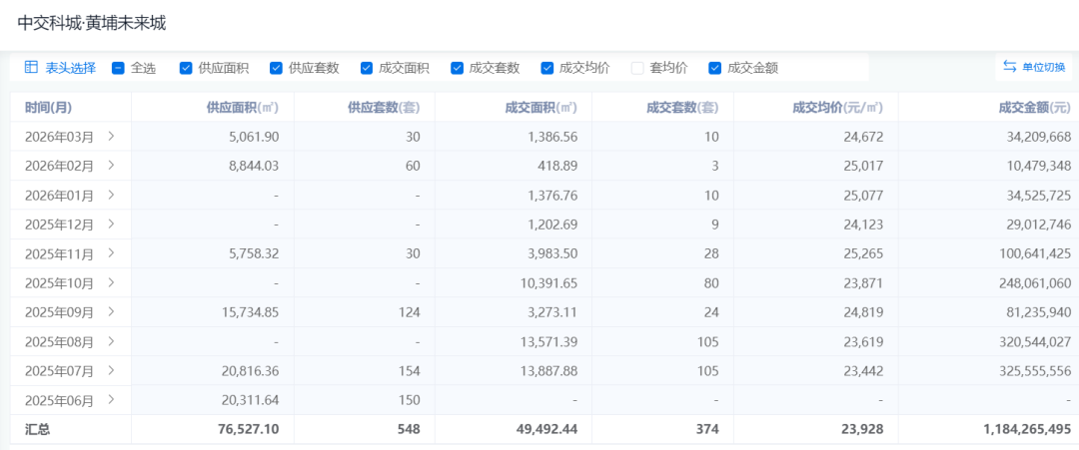Viewport: 1079px width, 450px height.
Task: Click the 时间(月) column header
Action: (48, 108)
